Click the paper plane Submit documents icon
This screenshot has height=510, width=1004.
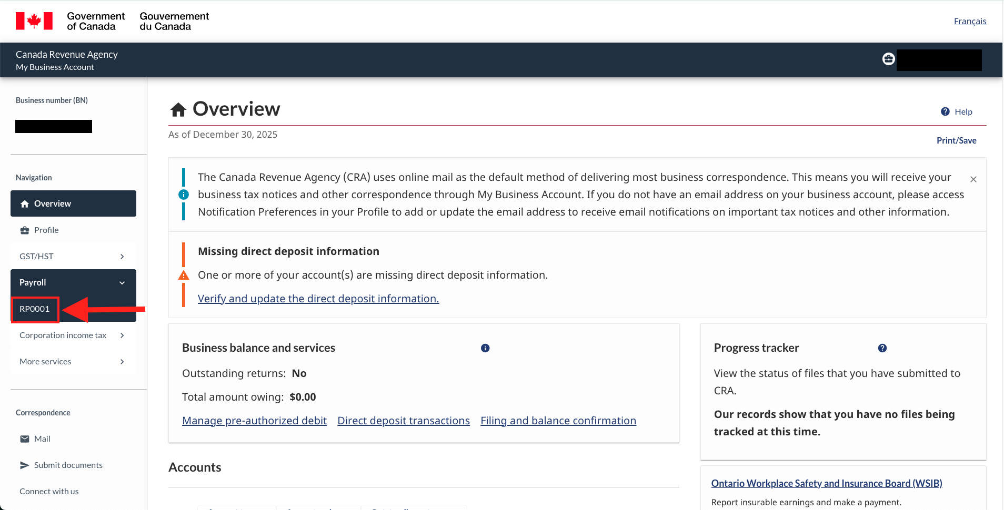tap(25, 465)
